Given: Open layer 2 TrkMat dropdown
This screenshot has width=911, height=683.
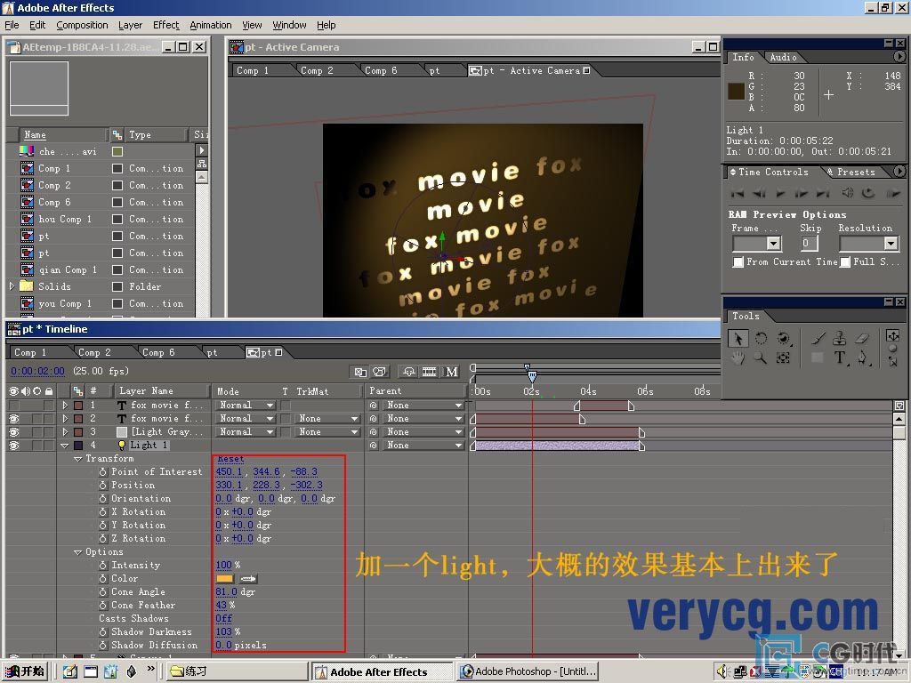Looking at the screenshot, I should click(327, 418).
